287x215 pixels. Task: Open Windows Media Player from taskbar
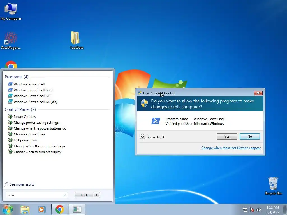[x=42, y=209]
